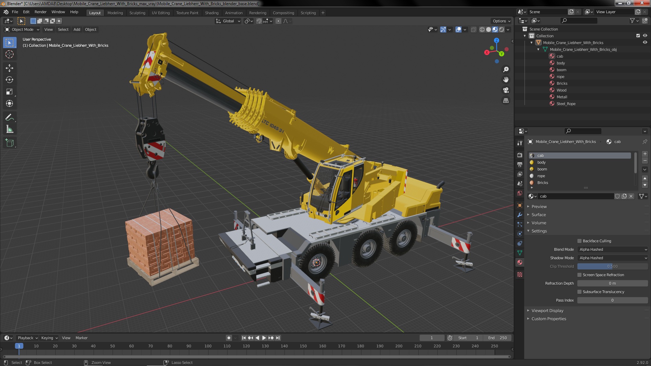Toggle camera view icon

point(506,90)
